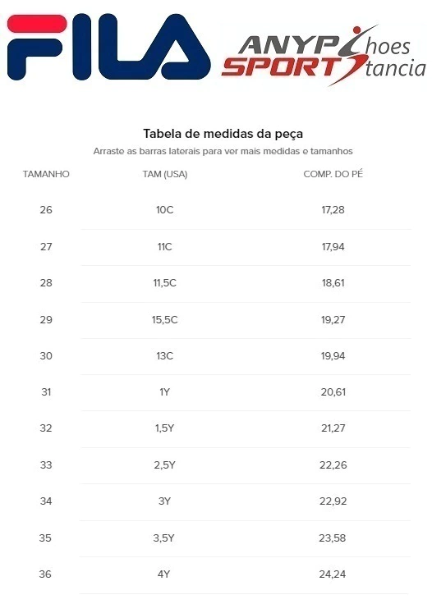Click the 1,5Y US size cell
This screenshot has height=604, width=432.
(x=164, y=428)
